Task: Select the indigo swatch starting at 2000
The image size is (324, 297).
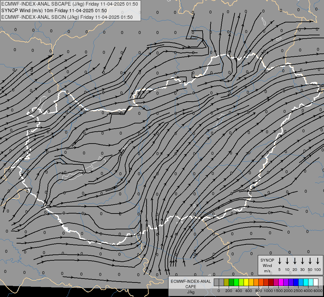Action: (291, 282)
